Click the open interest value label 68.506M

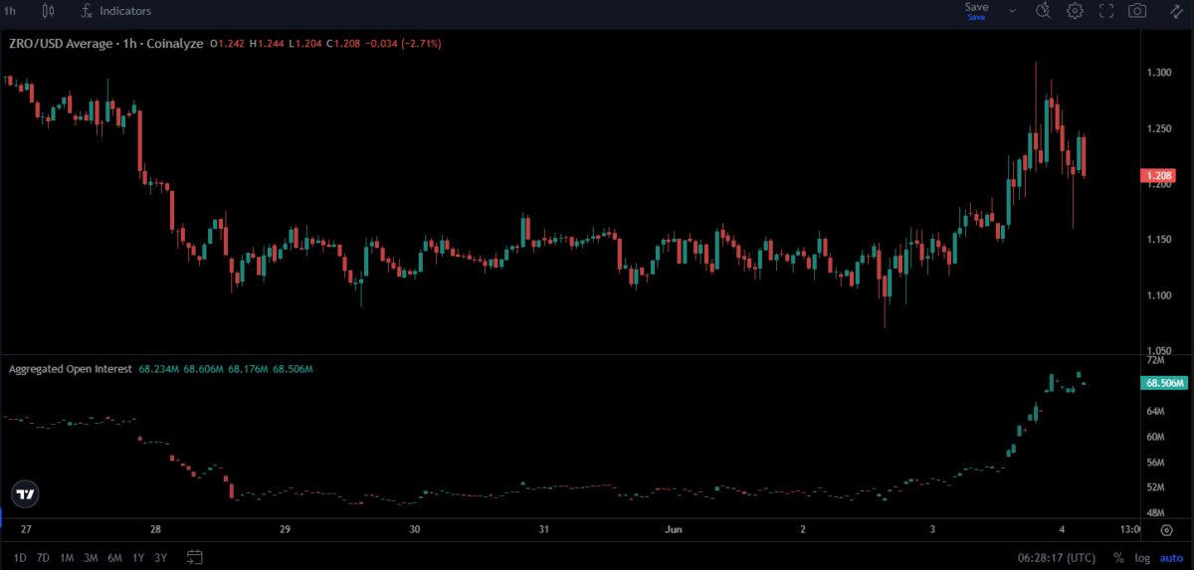pos(1164,383)
